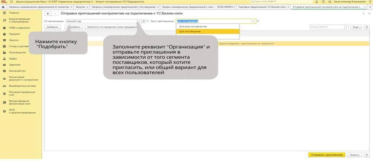Open Финансовый результат и контроллинг icon
The height and width of the screenshot is (161, 373).
pos(4,79)
